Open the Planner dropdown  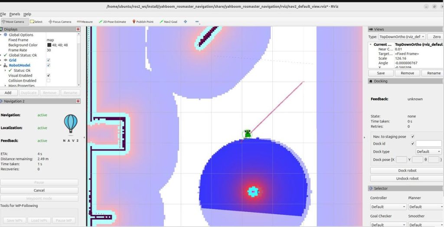click(x=426, y=207)
